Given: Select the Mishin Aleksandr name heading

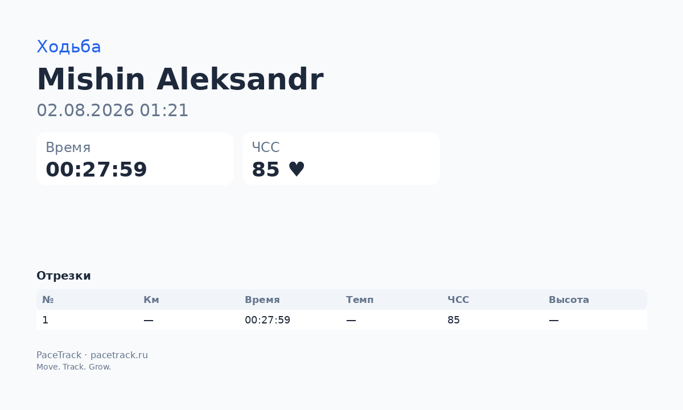Looking at the screenshot, I should pos(180,79).
